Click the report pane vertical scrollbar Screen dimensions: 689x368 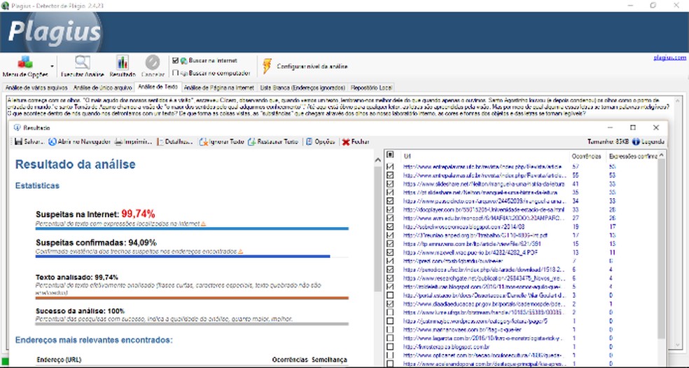pyautogui.click(x=378, y=229)
